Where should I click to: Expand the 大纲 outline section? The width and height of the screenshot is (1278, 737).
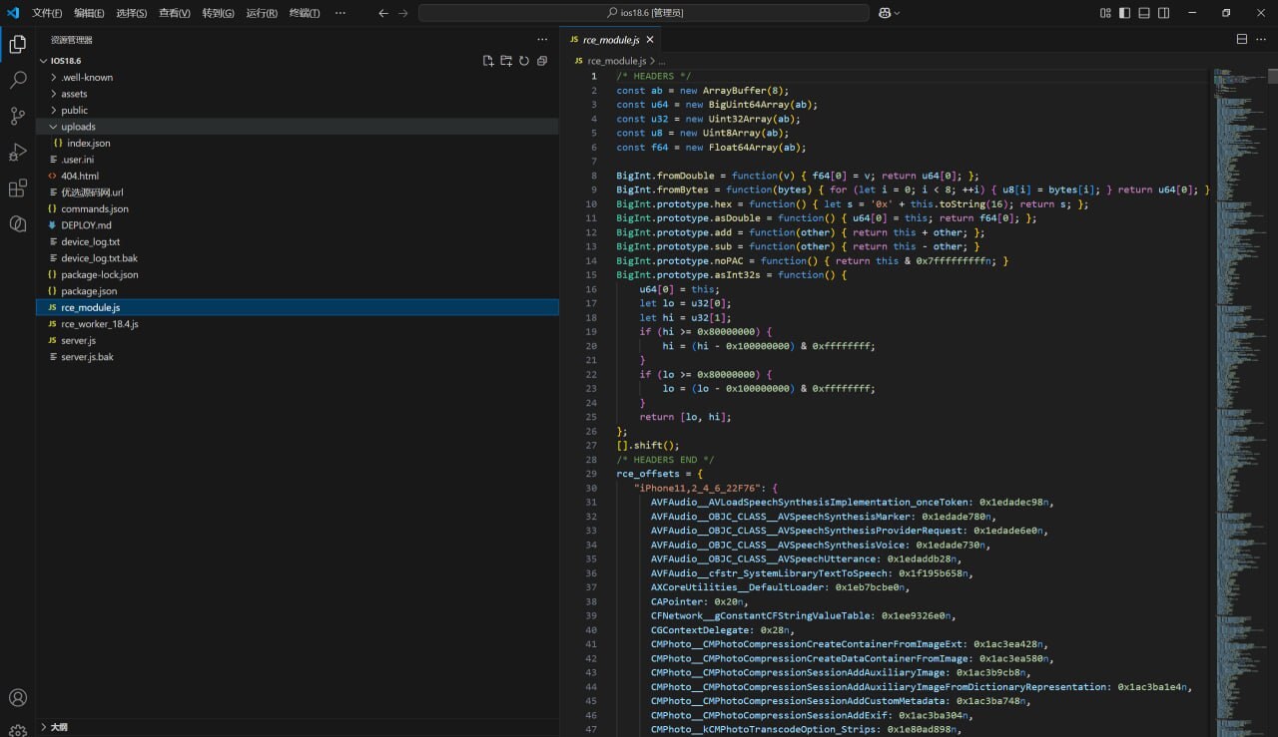click(x=298, y=727)
